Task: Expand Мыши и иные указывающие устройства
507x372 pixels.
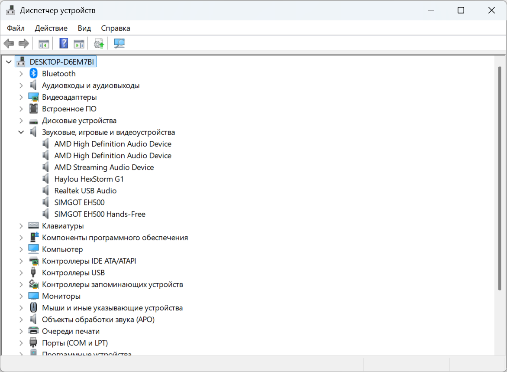Action: tap(21, 307)
